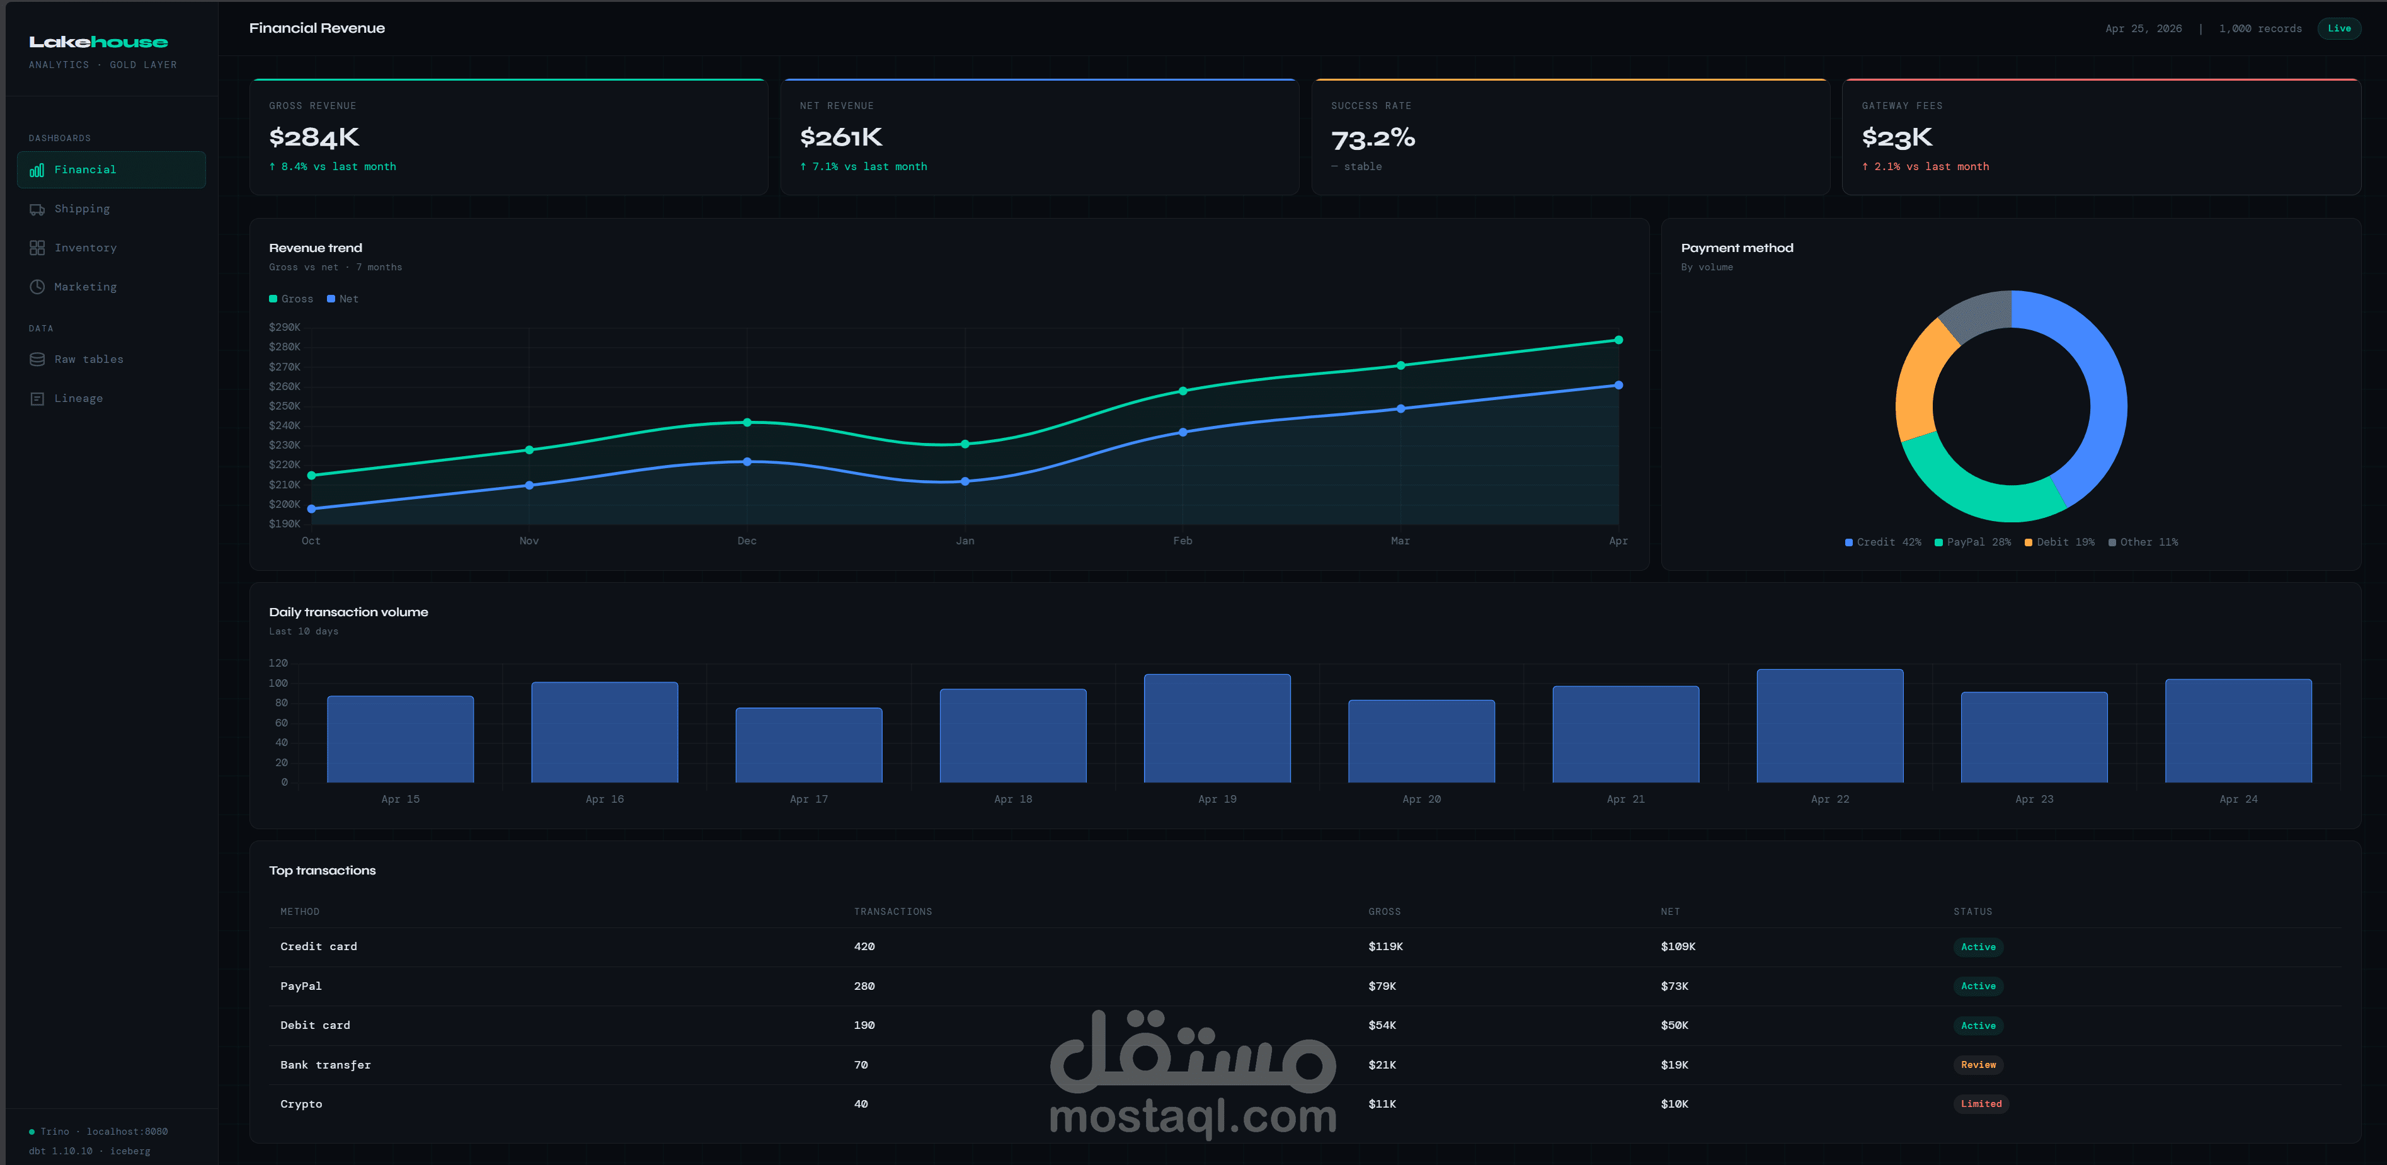Click the 1,000 records text in header

(x=2260, y=29)
